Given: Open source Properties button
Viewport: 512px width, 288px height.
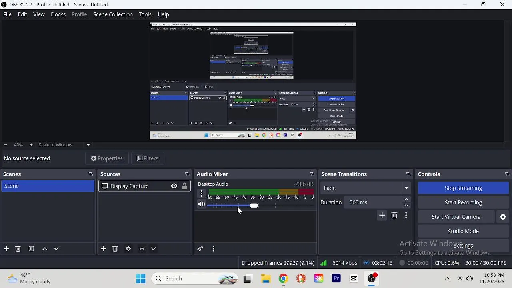Looking at the screenshot, I should tap(107, 159).
